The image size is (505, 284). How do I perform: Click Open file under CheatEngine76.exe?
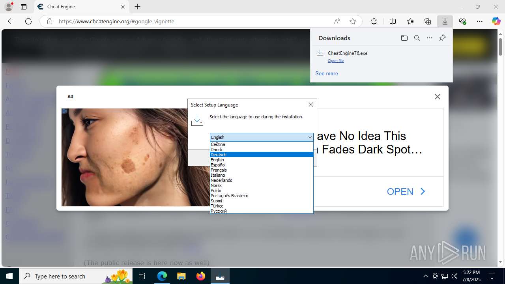coord(336,61)
